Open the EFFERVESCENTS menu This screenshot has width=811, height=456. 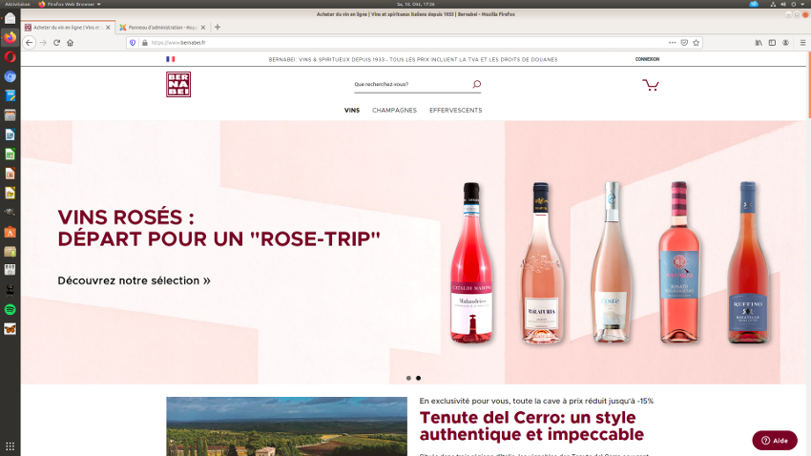[x=456, y=110]
